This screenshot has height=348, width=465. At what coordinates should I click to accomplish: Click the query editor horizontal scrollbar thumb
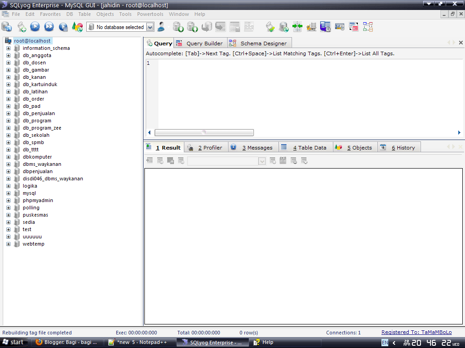pyautogui.click(x=204, y=133)
